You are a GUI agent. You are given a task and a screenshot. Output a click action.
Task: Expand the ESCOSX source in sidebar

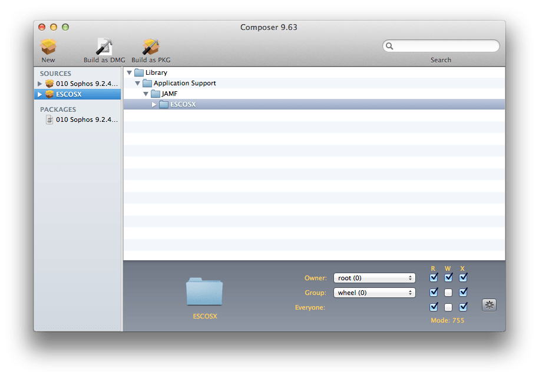[x=40, y=94]
